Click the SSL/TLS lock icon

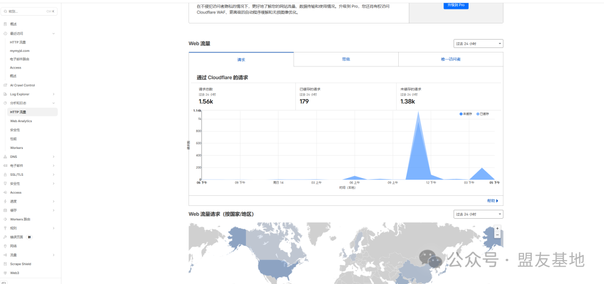click(x=5, y=175)
